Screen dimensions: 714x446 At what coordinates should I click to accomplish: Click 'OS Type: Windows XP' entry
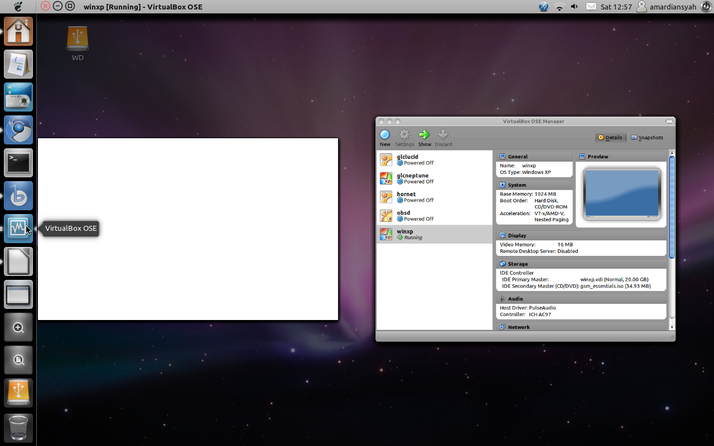coord(525,173)
